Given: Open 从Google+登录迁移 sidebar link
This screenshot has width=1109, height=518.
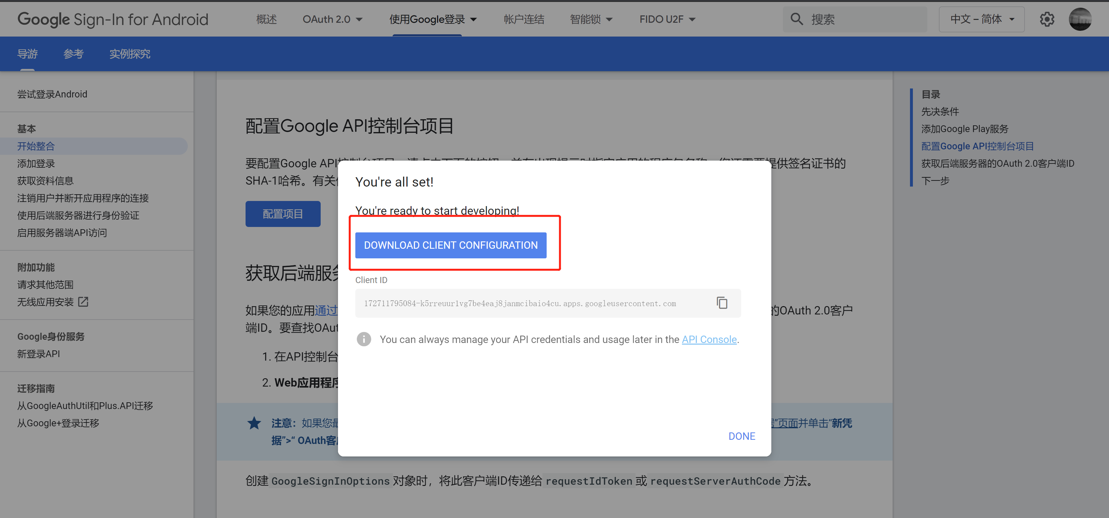Looking at the screenshot, I should (x=58, y=423).
